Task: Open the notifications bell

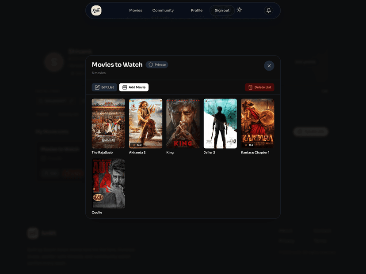Action: [268, 11]
